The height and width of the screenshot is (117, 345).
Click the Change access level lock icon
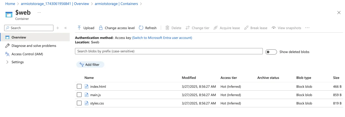click(x=101, y=28)
